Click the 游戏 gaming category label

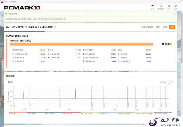tap(120, 50)
